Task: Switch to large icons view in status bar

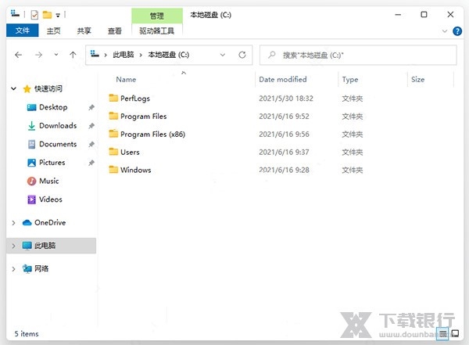Action: coord(455,333)
